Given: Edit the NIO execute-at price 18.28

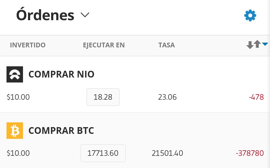Looking at the screenshot, I should point(103,97).
